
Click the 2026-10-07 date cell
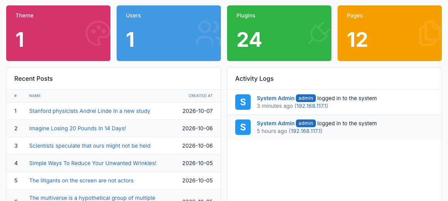coord(198,111)
